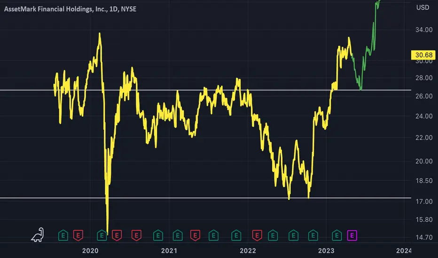
Task: Click the 2022 label on the time axis
Action: click(248, 251)
